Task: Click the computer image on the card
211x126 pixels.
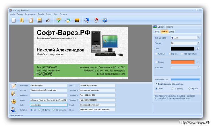Action: click(x=107, y=43)
